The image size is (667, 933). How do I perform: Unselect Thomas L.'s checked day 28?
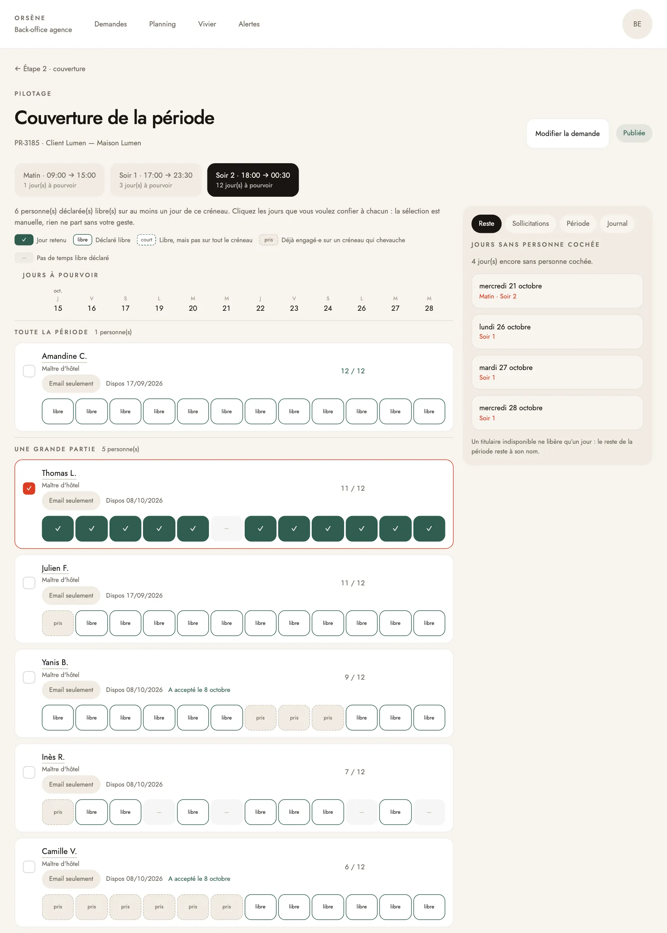click(429, 529)
